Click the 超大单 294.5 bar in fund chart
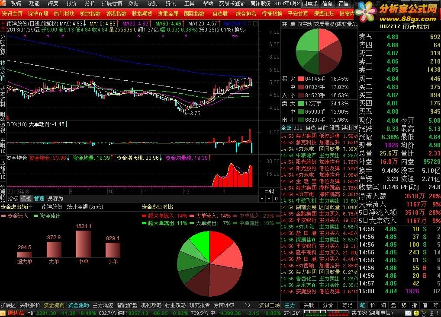Screen dimensions: 441x317 pos(25,254)
